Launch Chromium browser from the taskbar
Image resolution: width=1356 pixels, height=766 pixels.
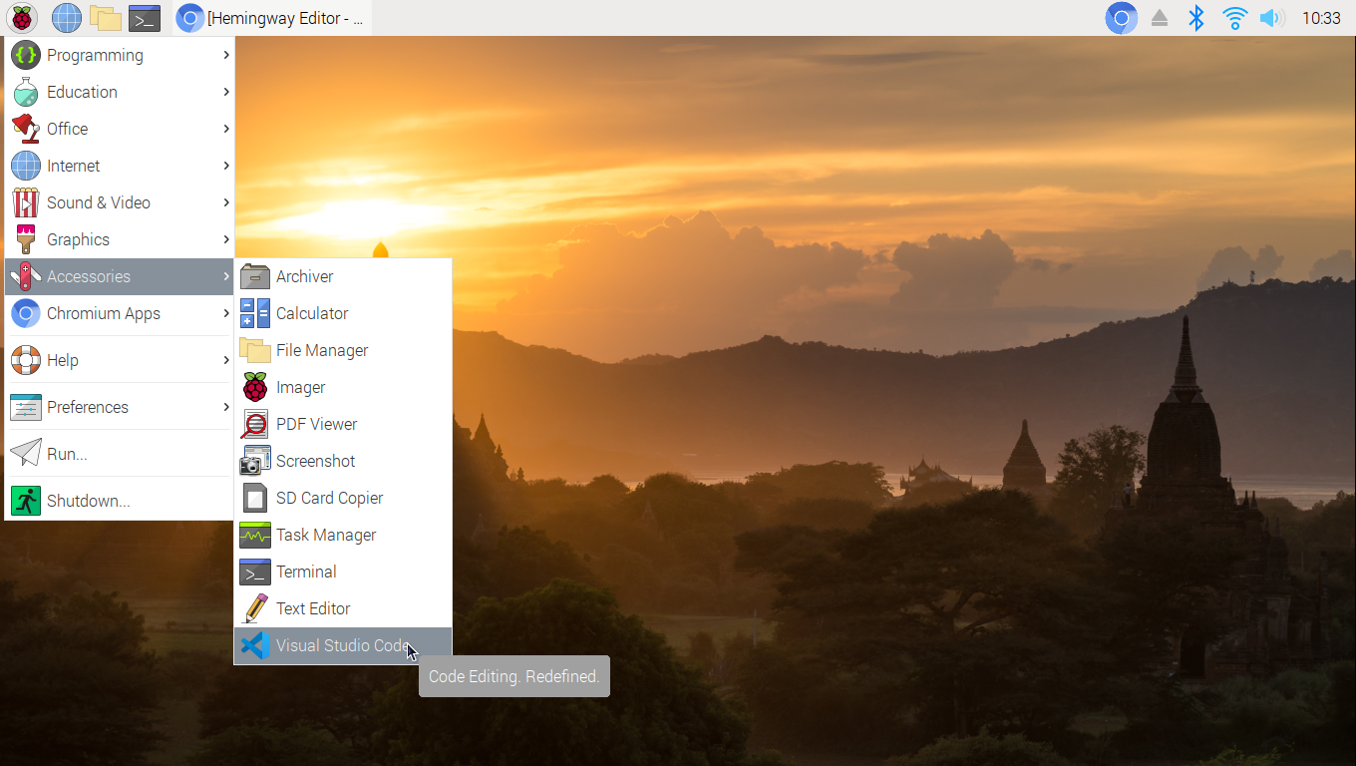pyautogui.click(x=66, y=18)
